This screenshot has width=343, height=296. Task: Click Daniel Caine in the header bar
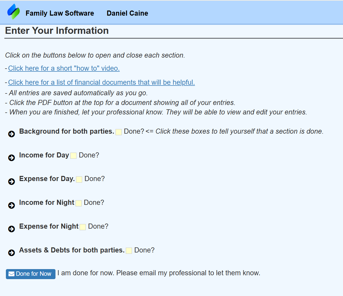click(x=127, y=13)
